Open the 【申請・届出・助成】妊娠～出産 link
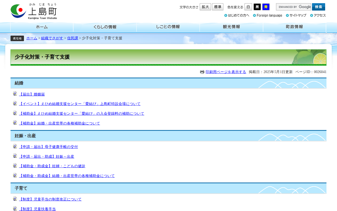The image size is (337, 211). click(47, 157)
